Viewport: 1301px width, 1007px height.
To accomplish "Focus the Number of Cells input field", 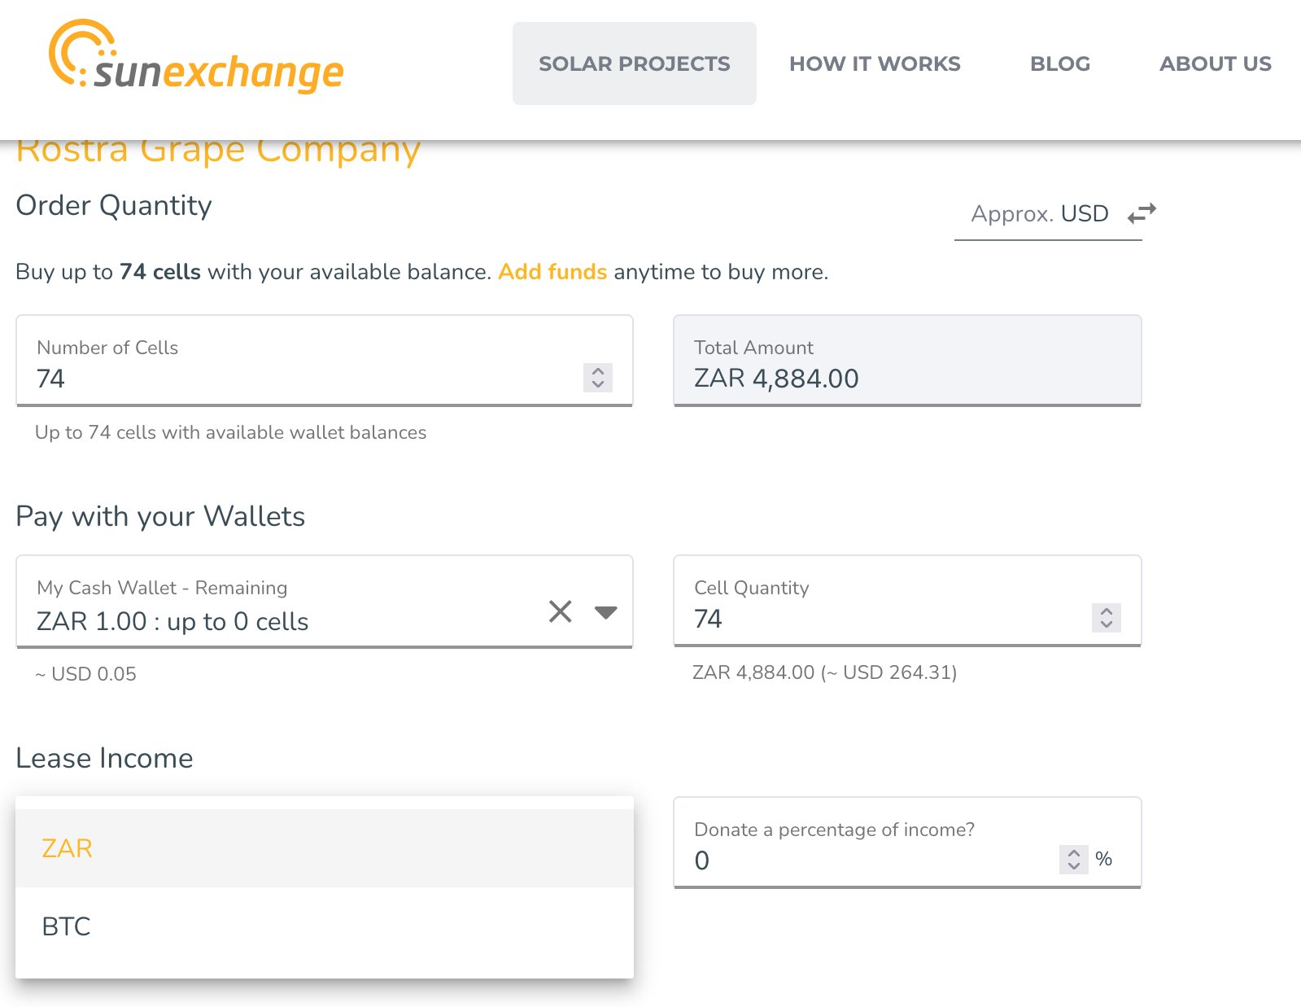I will pos(301,379).
